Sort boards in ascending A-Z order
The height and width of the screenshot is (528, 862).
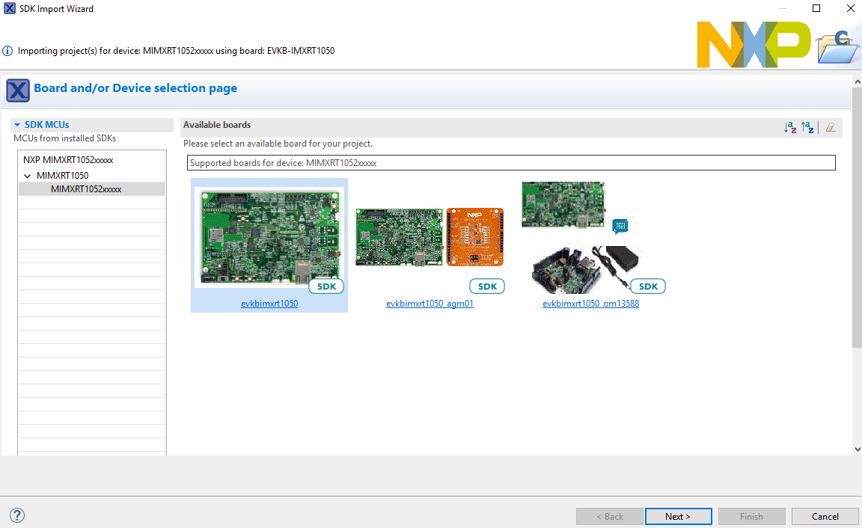789,128
